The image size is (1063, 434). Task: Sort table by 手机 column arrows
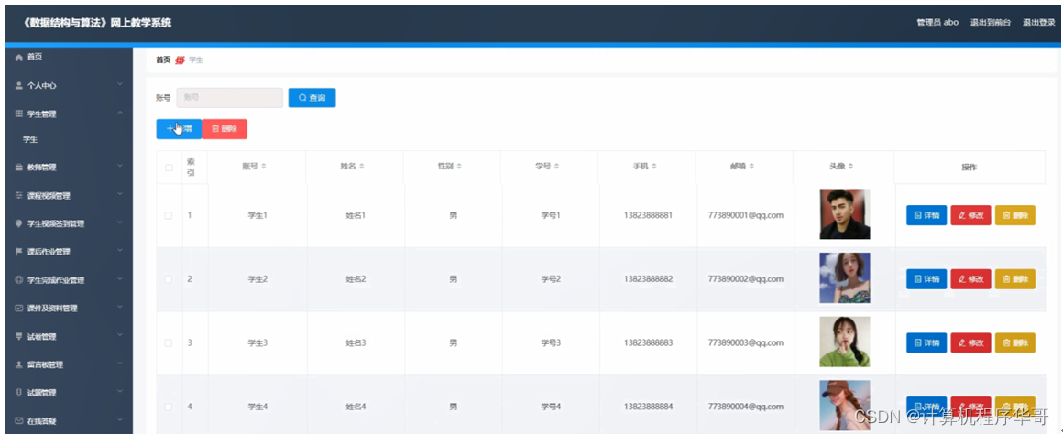tap(654, 167)
